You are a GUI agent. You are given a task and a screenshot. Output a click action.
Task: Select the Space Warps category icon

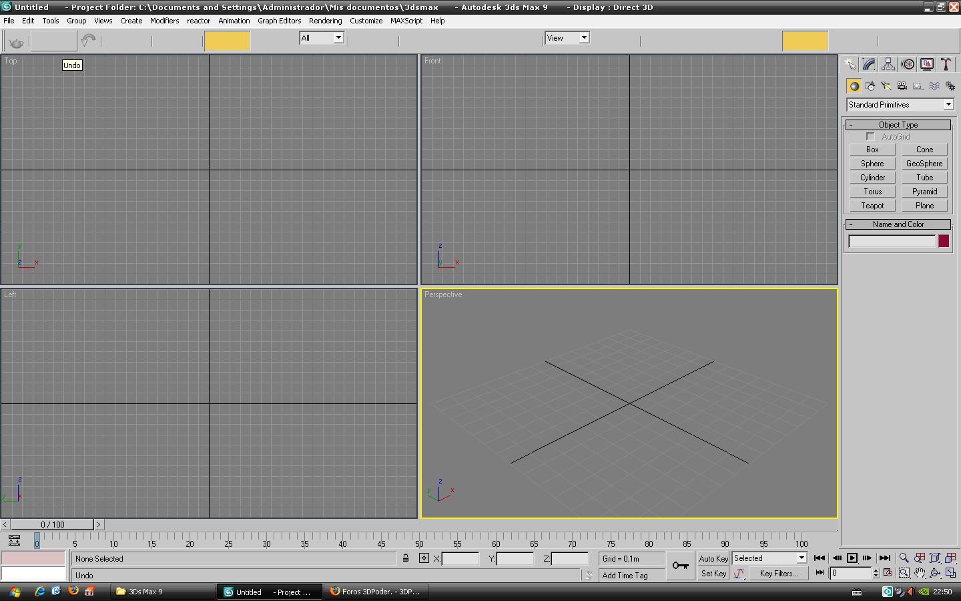point(934,86)
